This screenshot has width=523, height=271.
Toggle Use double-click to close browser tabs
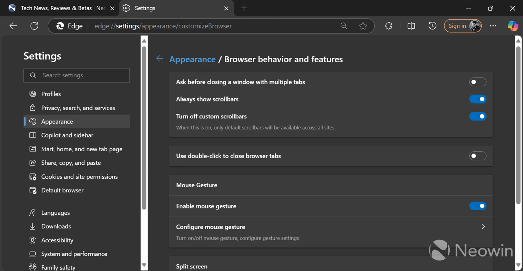point(477,156)
